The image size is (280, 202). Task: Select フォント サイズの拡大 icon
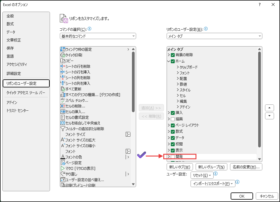(x=63, y=140)
